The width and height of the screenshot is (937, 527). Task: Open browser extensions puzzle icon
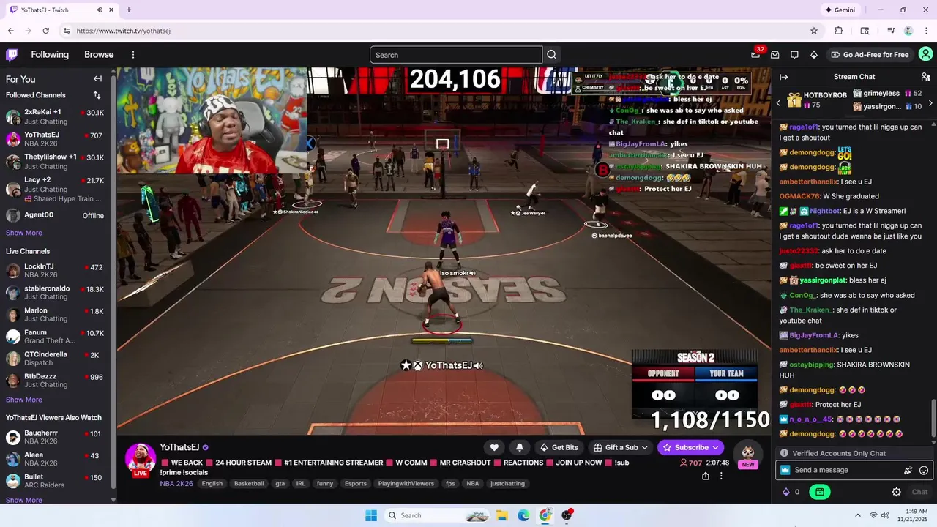839,31
